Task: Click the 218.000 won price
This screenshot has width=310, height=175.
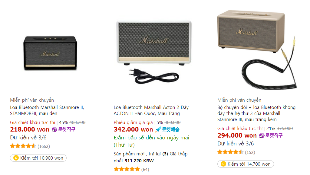Action: click(30, 129)
